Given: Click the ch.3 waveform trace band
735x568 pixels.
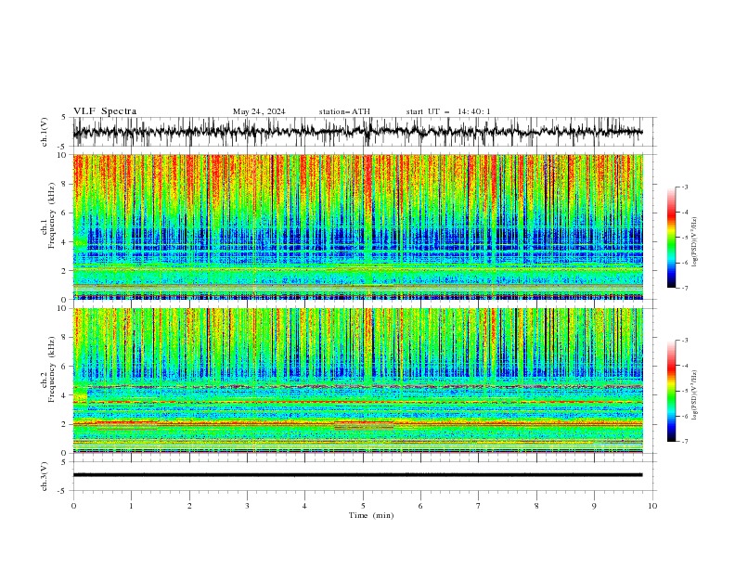Looking at the screenshot, I should click(358, 475).
